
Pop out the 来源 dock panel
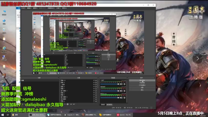click(98, 78)
